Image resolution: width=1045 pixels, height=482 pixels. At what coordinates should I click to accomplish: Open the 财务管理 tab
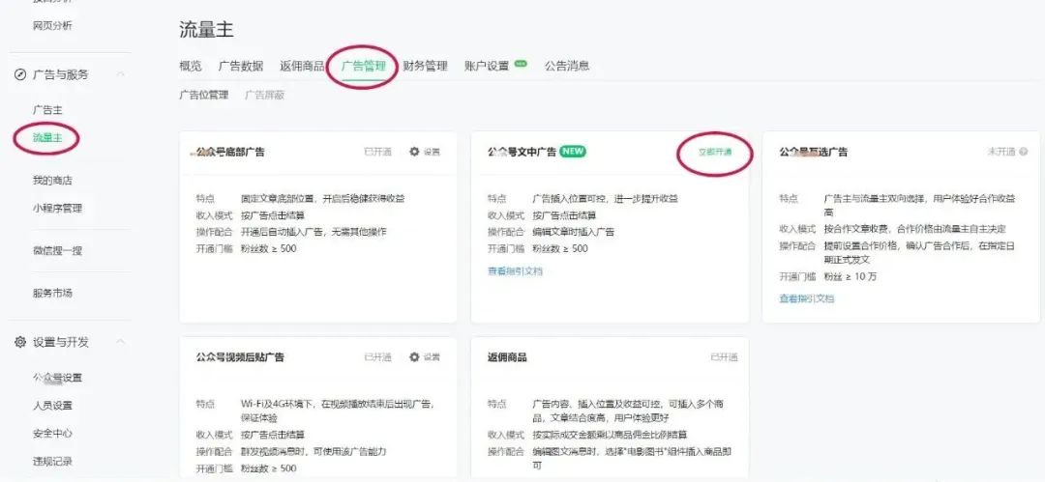coord(425,66)
